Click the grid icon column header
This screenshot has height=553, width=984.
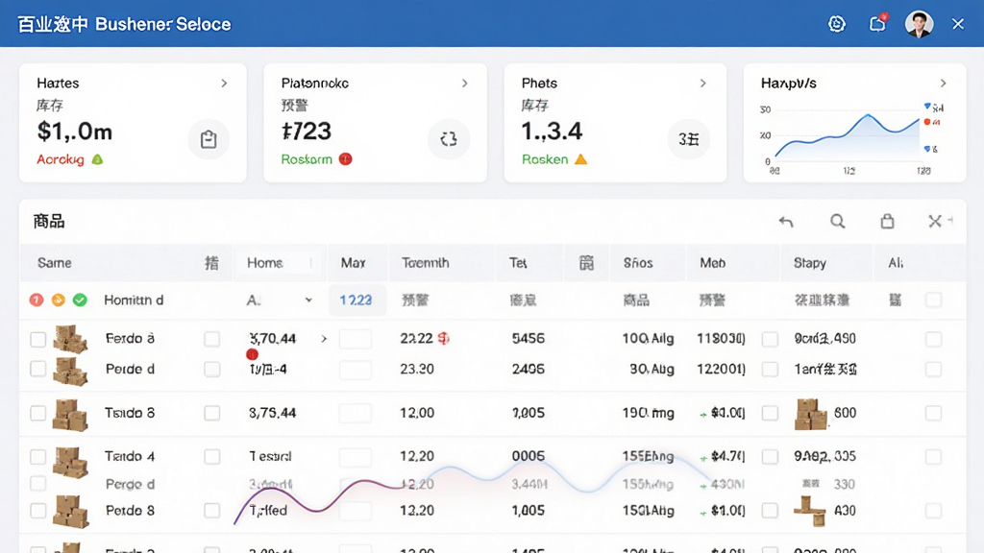tap(586, 263)
